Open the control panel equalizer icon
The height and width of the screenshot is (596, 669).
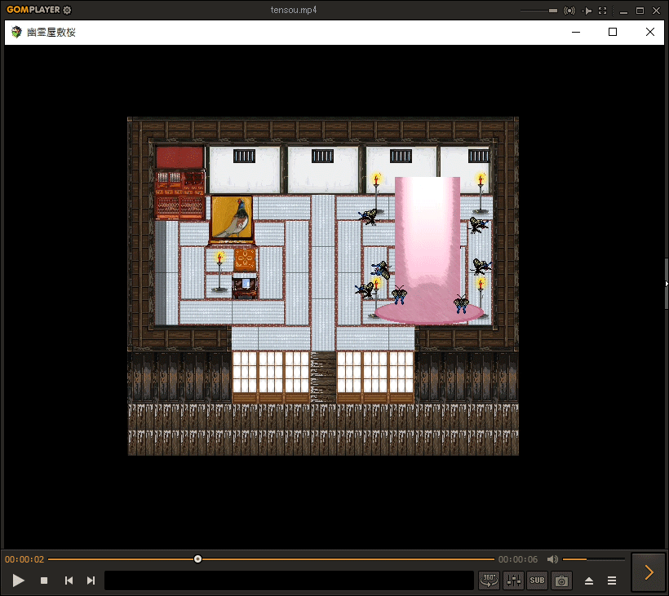pos(513,581)
